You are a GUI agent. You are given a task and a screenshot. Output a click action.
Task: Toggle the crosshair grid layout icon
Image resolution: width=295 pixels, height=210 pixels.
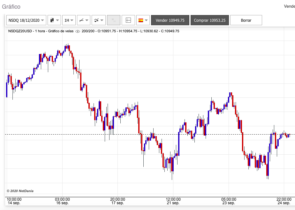tap(128, 20)
